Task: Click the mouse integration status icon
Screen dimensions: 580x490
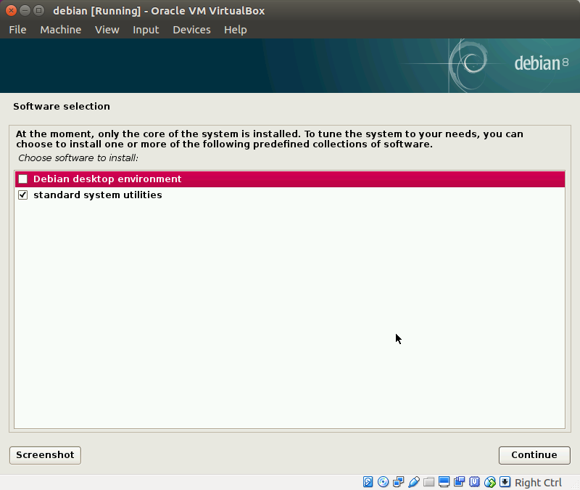Action: (490, 482)
